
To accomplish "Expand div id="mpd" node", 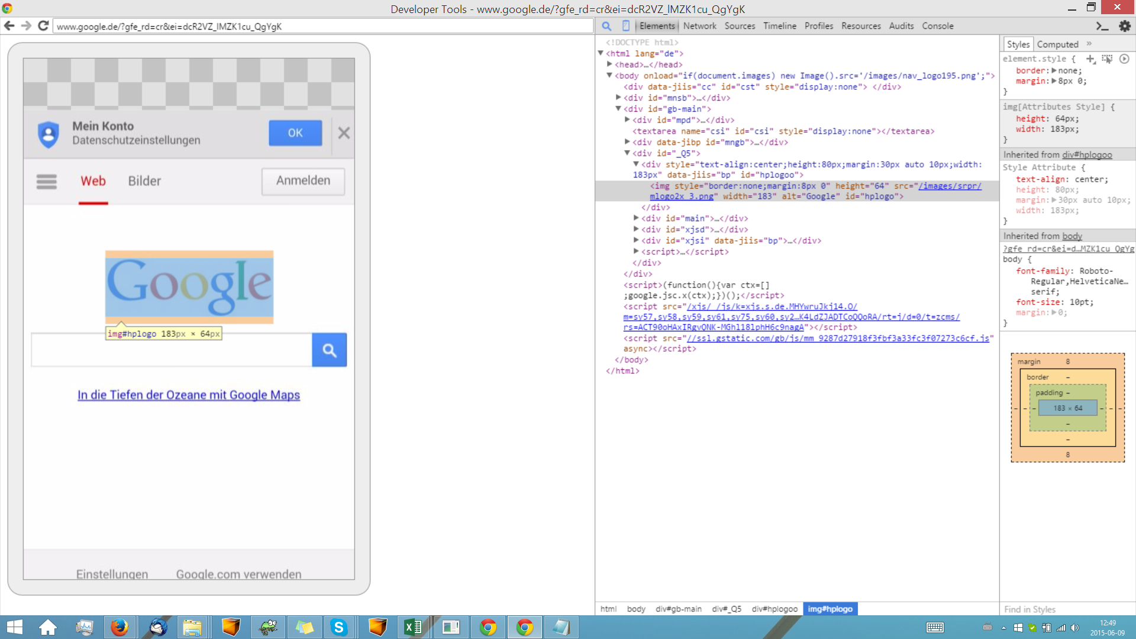I will 627,120.
